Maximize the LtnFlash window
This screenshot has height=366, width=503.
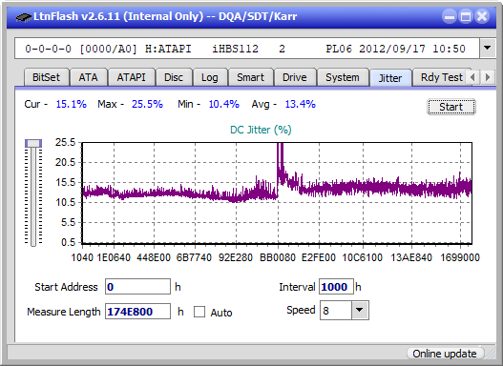point(466,16)
